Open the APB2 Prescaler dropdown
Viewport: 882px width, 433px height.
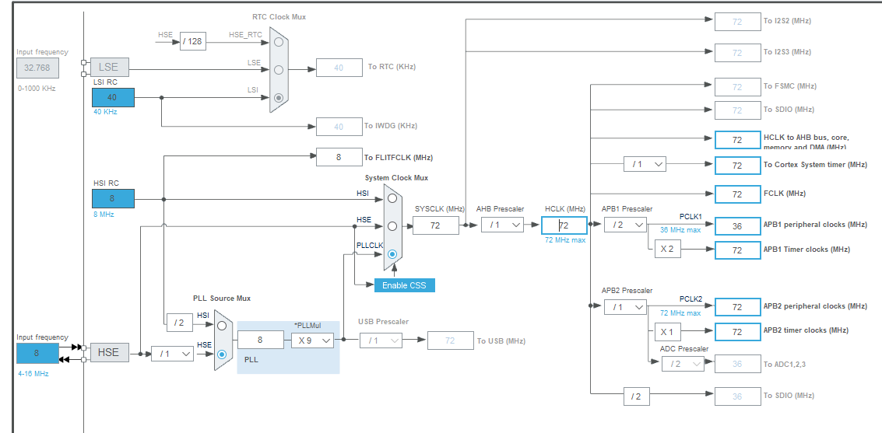626,307
